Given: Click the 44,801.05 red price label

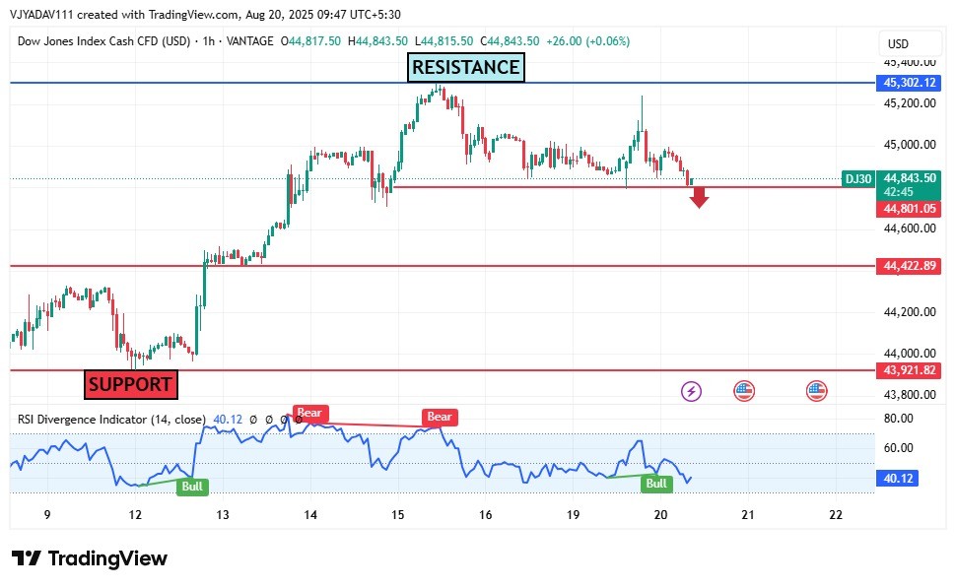Looking at the screenshot, I should pyautogui.click(x=908, y=209).
